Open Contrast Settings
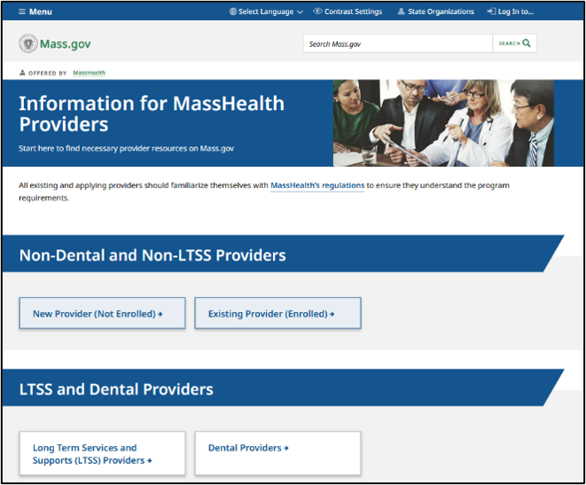 [348, 12]
